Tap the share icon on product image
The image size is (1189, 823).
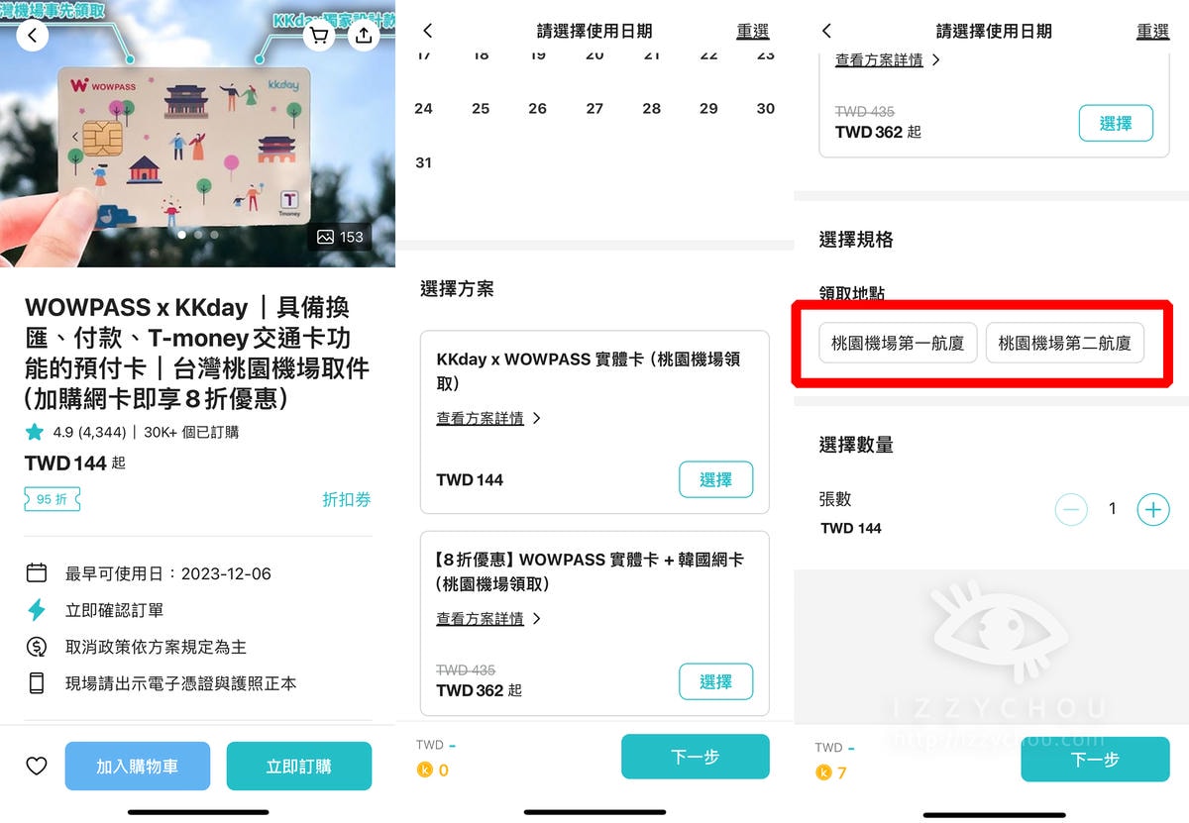pyautogui.click(x=364, y=36)
